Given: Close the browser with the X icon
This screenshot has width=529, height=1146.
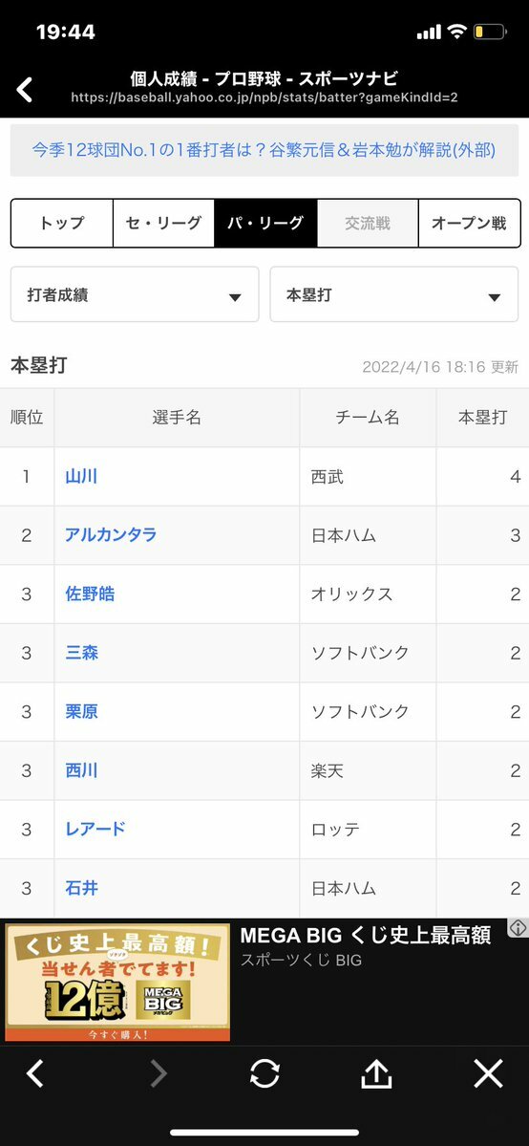Looking at the screenshot, I should [x=488, y=1073].
